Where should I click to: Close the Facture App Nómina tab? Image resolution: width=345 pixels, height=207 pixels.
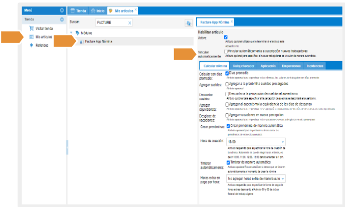coord(232,22)
